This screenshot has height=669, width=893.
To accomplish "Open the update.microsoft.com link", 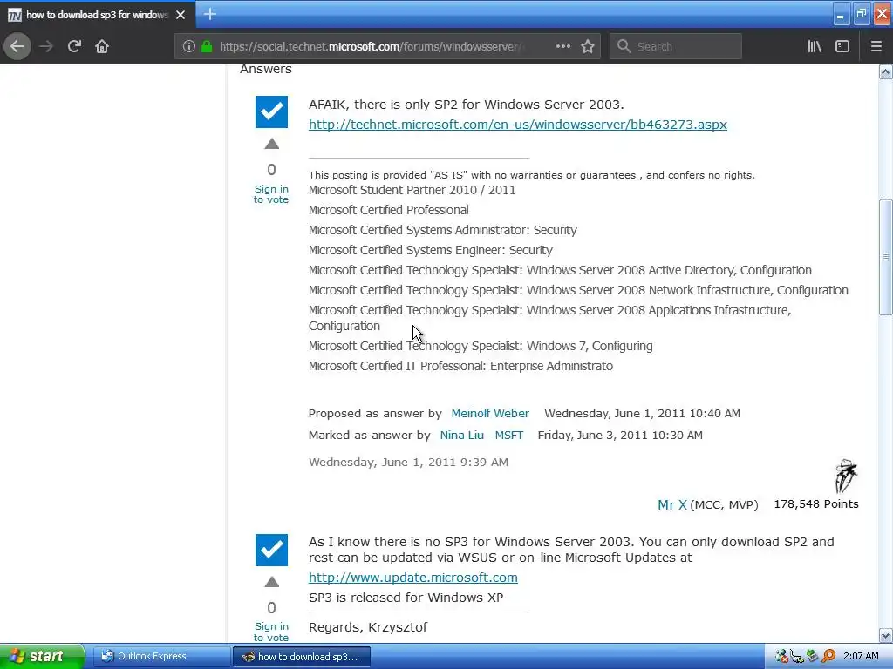I will [x=412, y=578].
